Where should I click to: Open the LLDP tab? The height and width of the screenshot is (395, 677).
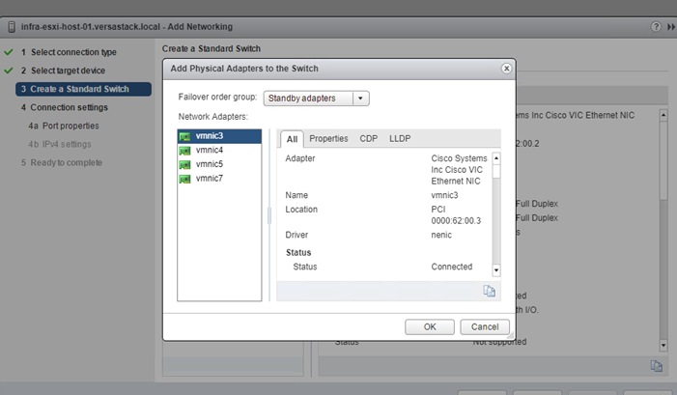[400, 138]
